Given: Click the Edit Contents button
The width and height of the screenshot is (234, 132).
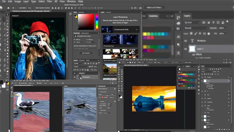Looking at the screenshot, I should (x=86, y=53).
